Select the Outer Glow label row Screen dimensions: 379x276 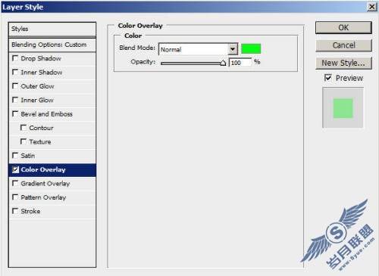[52, 86]
